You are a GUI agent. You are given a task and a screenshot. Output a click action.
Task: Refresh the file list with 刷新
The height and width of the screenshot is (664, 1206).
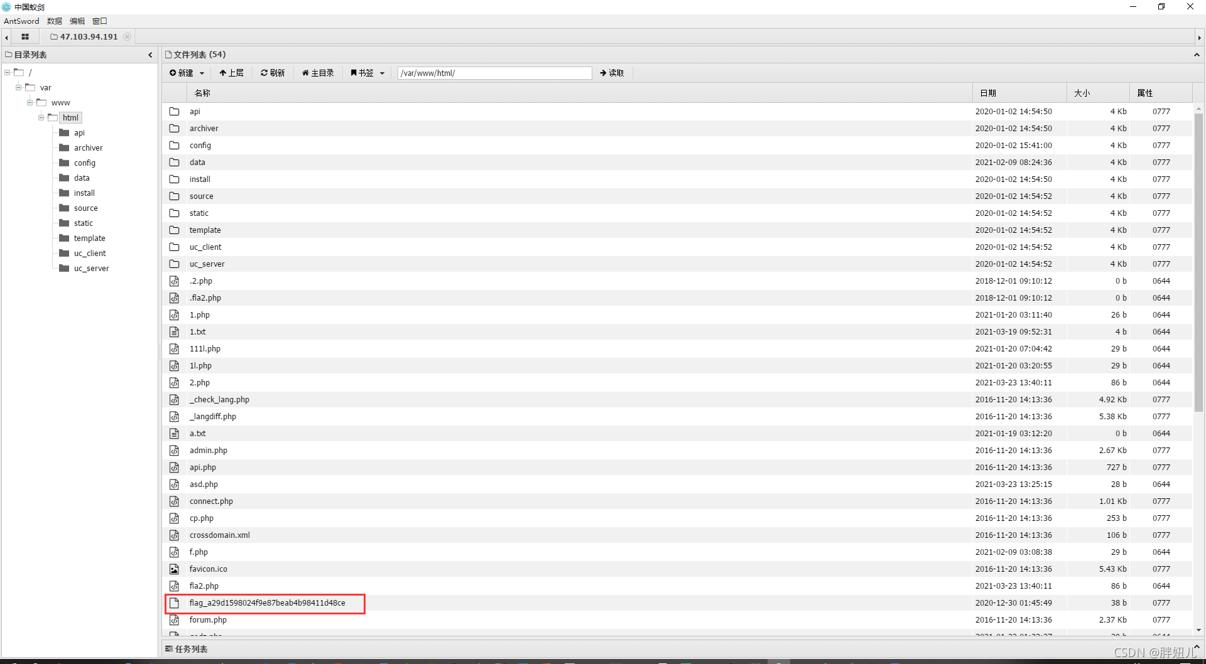click(x=273, y=73)
